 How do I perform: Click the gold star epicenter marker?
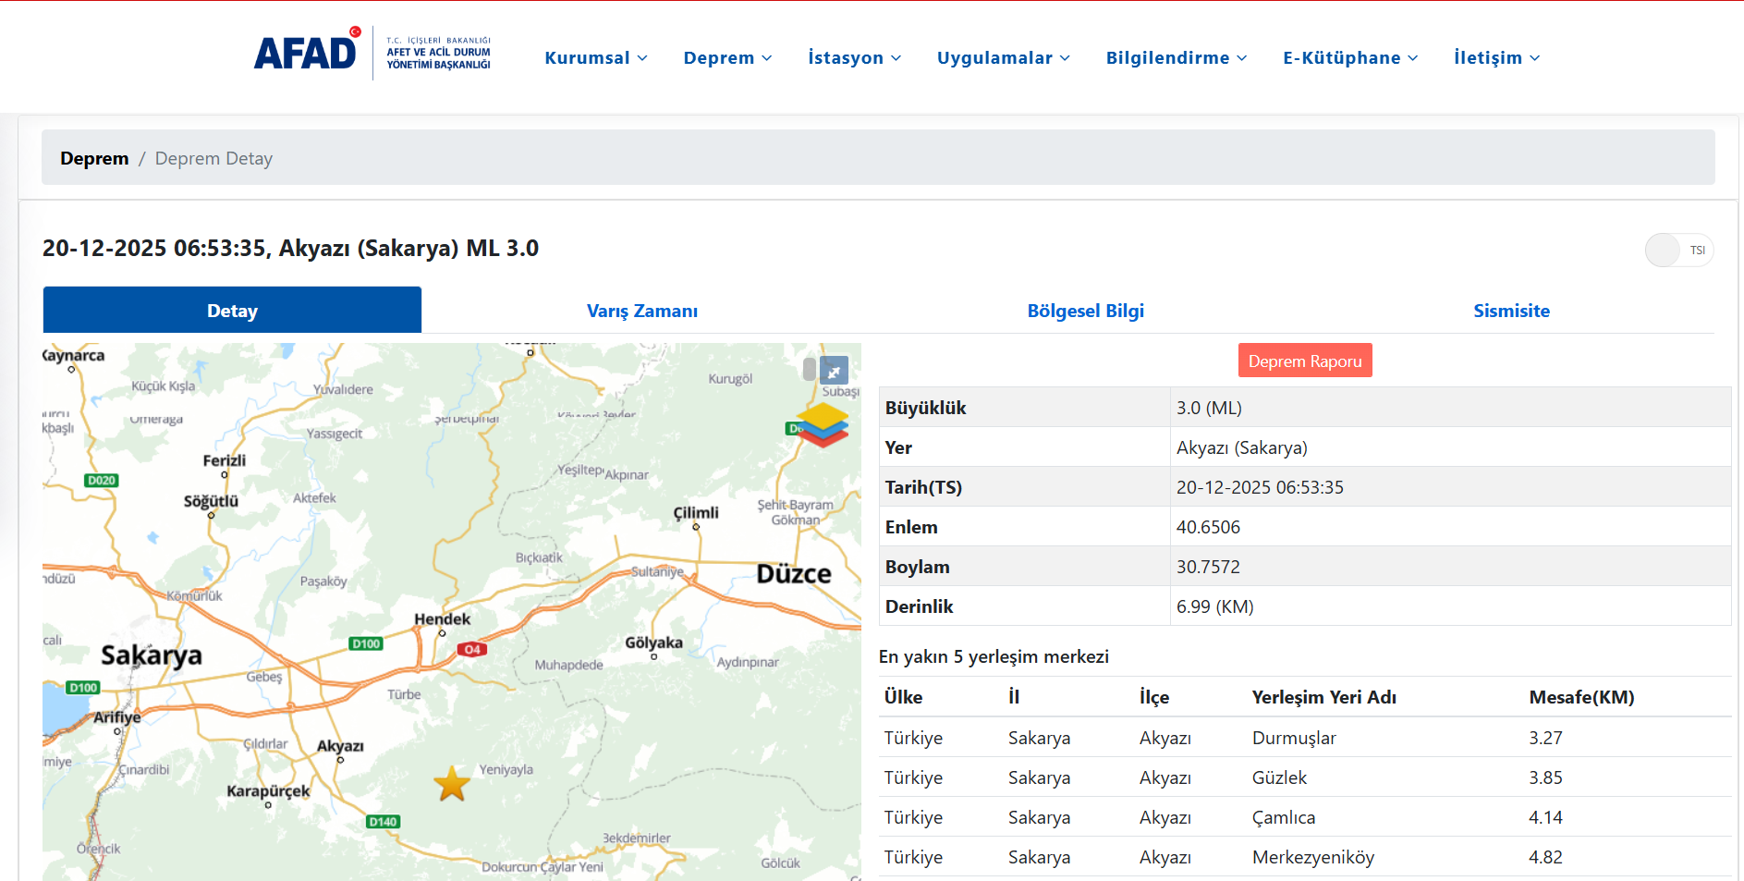(452, 784)
